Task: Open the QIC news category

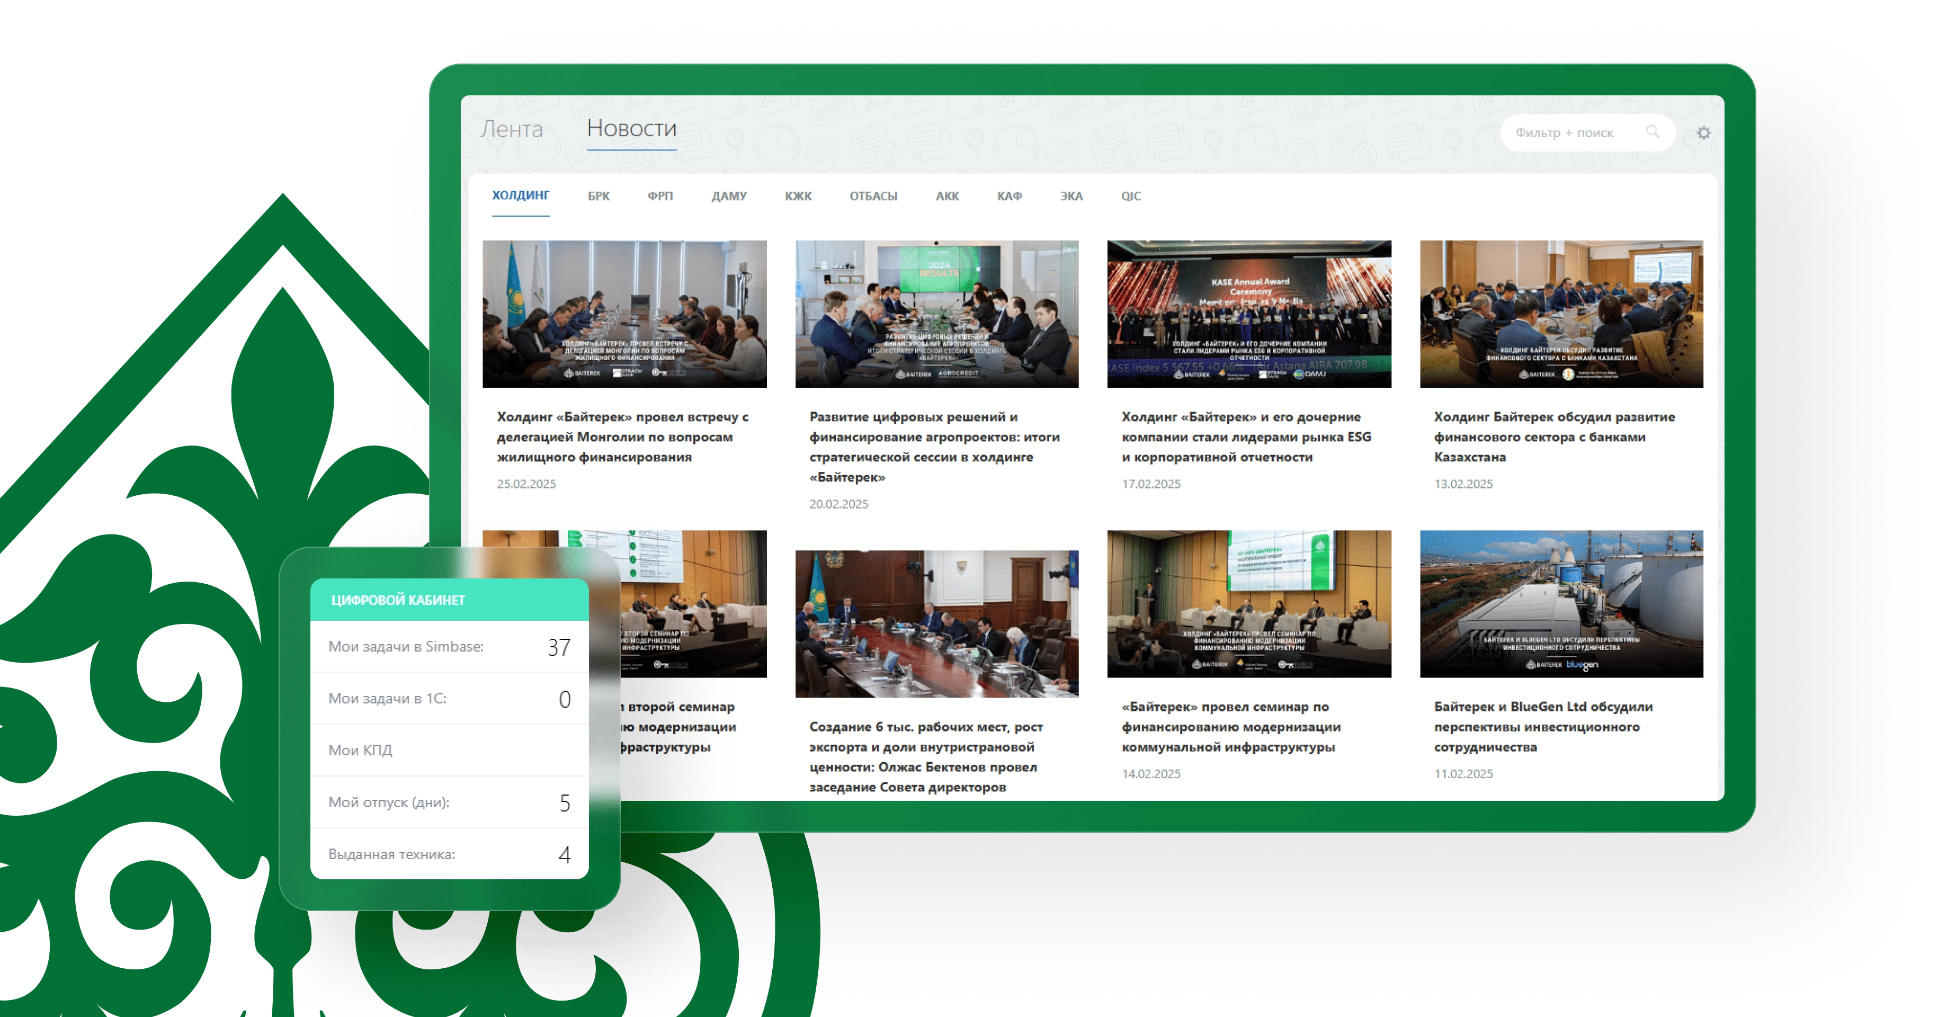Action: coord(1131,196)
